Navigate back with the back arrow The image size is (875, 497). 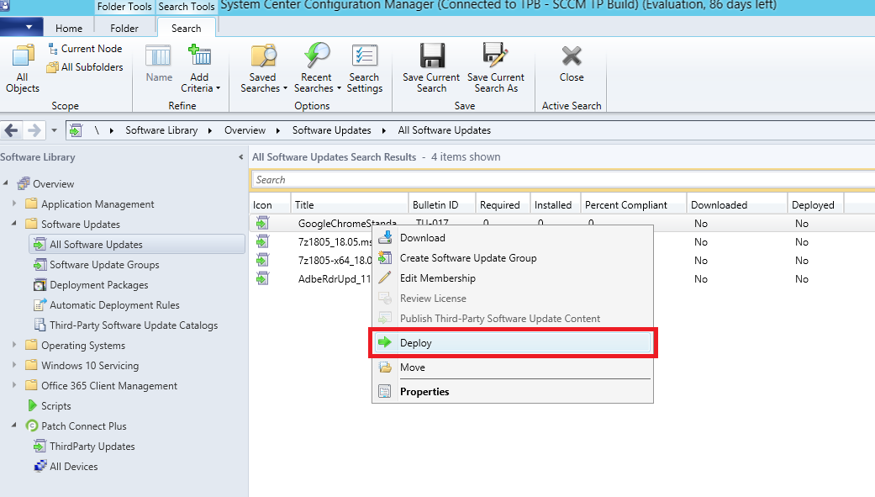tap(11, 130)
